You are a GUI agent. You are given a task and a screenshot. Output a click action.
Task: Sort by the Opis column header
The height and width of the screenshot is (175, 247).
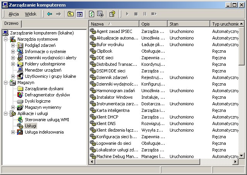click(153, 24)
